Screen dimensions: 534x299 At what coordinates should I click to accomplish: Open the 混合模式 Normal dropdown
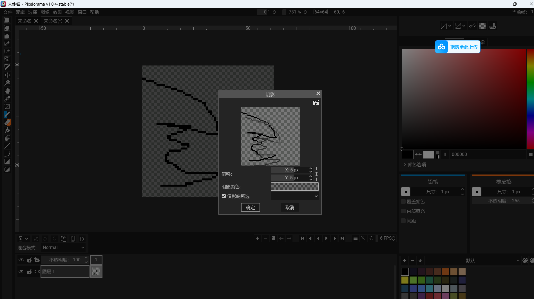coord(63,247)
